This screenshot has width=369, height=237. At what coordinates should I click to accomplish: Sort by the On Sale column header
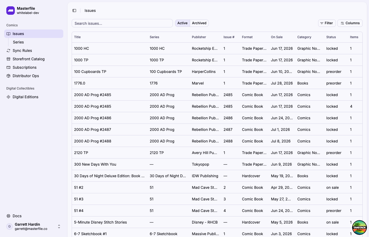coord(277,37)
